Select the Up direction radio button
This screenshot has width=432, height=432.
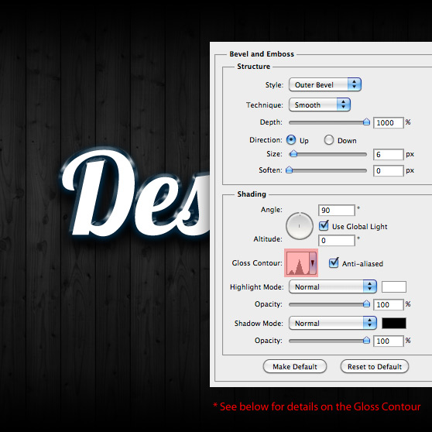[x=291, y=140]
